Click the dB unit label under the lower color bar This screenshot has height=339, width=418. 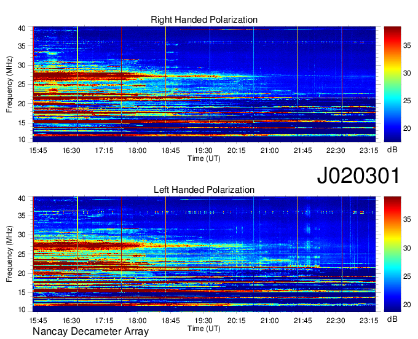click(x=392, y=319)
